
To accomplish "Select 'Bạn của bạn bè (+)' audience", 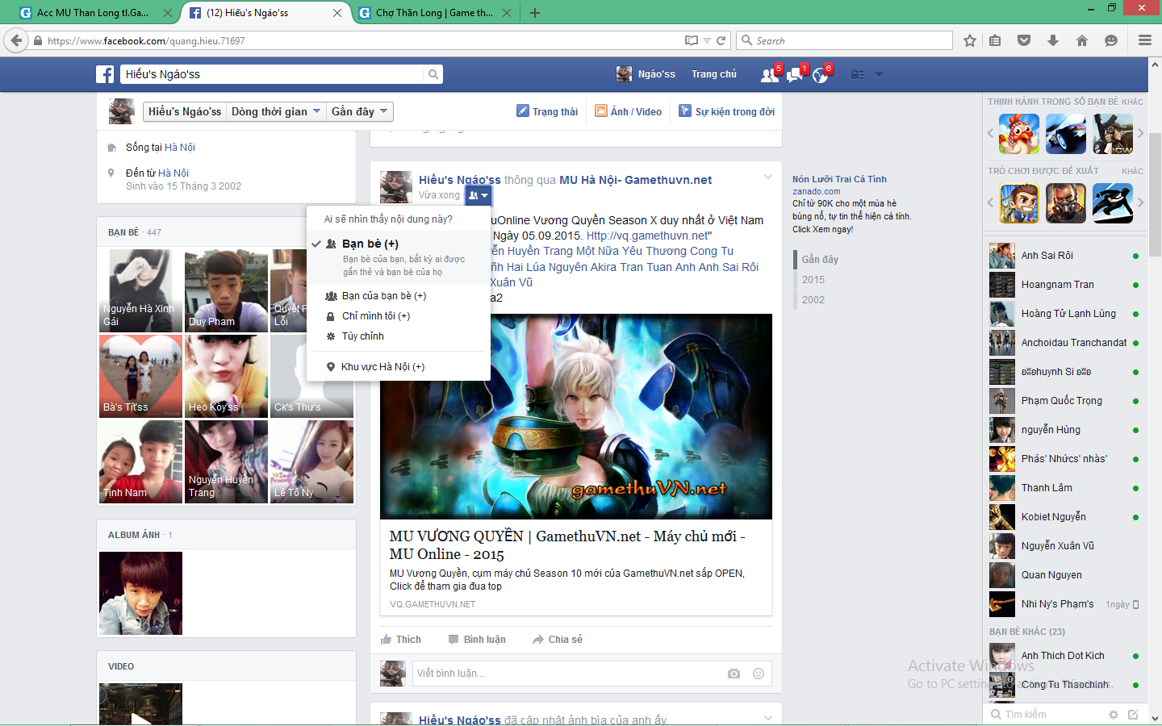I will [383, 296].
